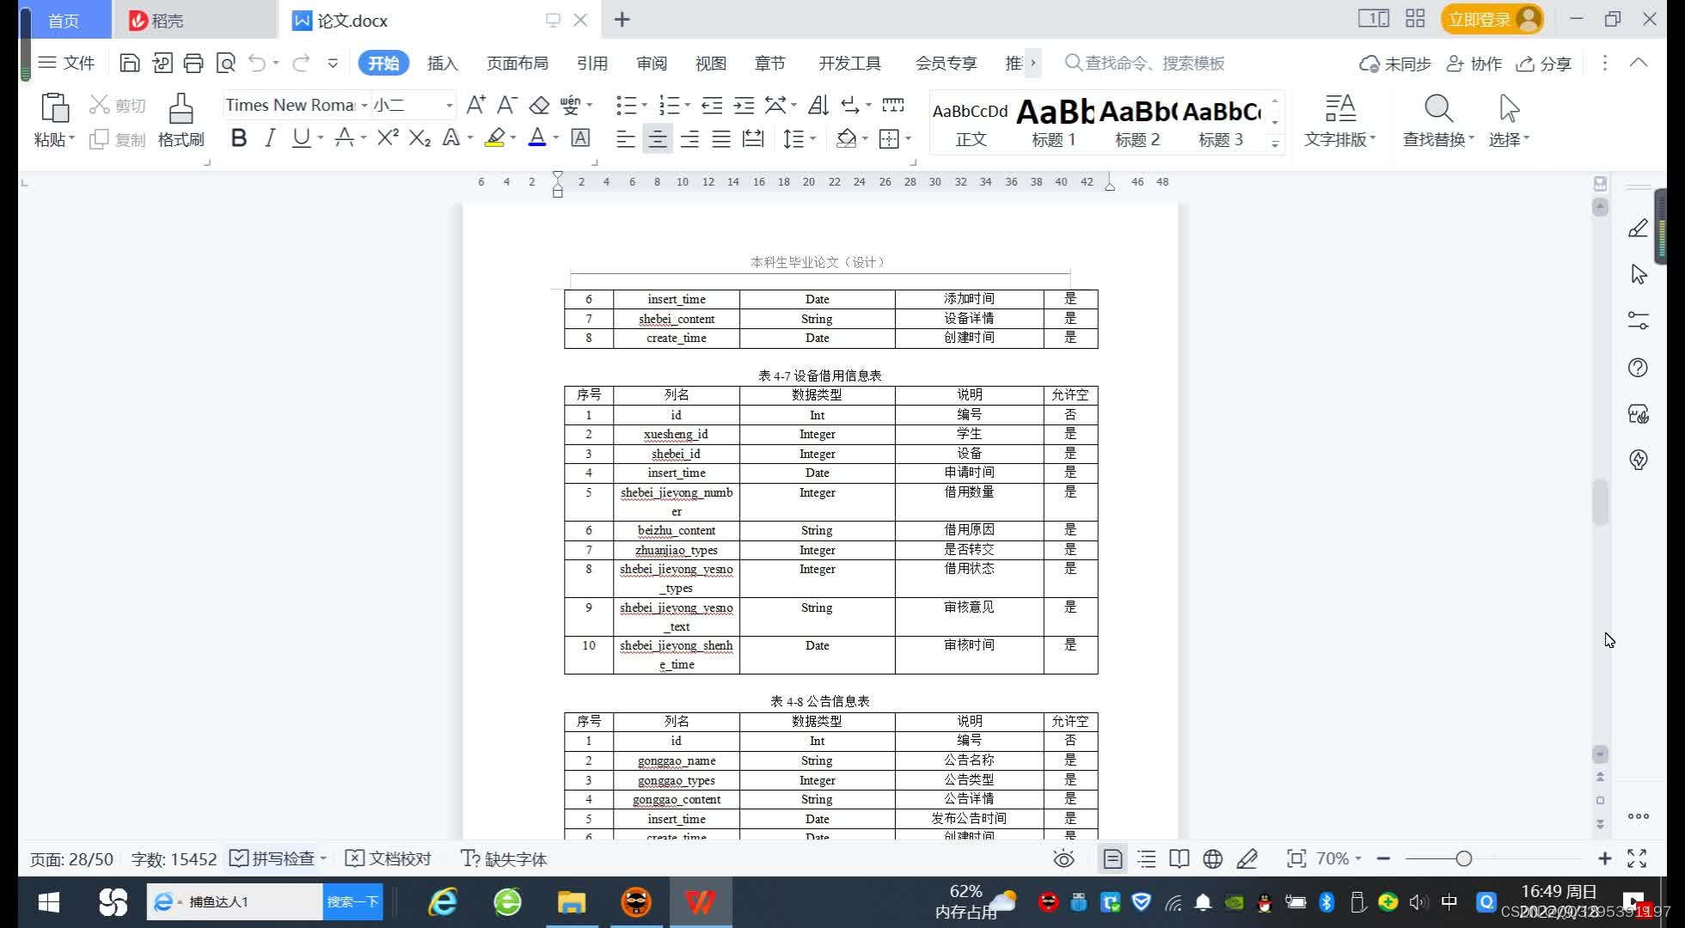Click the paragraph alignment center icon
1685x928 pixels.
658,138
